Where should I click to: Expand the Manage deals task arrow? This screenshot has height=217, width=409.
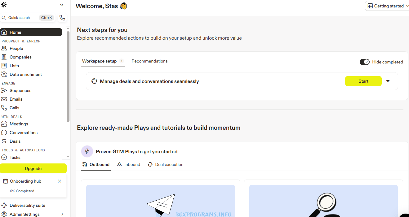pos(388,81)
